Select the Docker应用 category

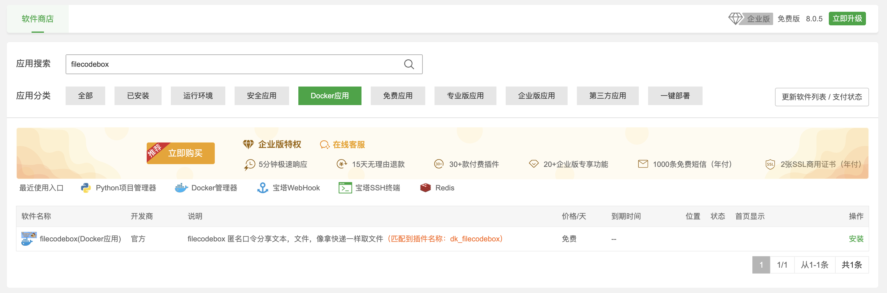coord(330,96)
